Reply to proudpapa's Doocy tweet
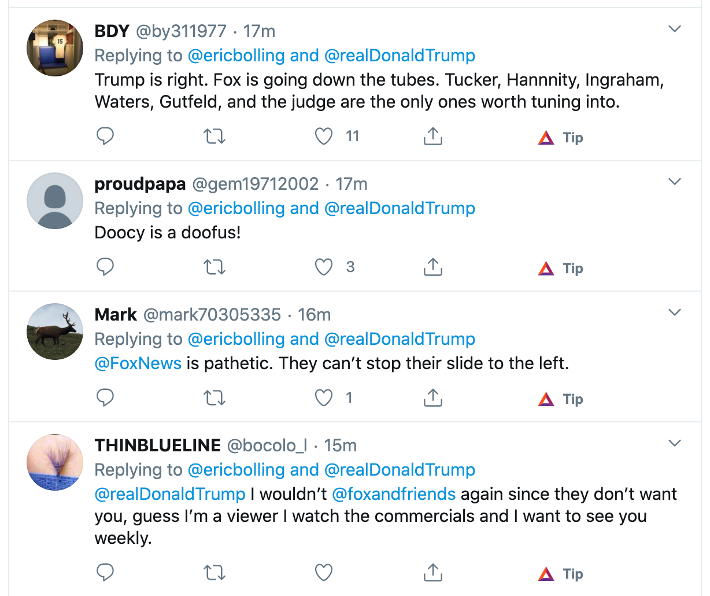Image resolution: width=710 pixels, height=596 pixels. (105, 267)
